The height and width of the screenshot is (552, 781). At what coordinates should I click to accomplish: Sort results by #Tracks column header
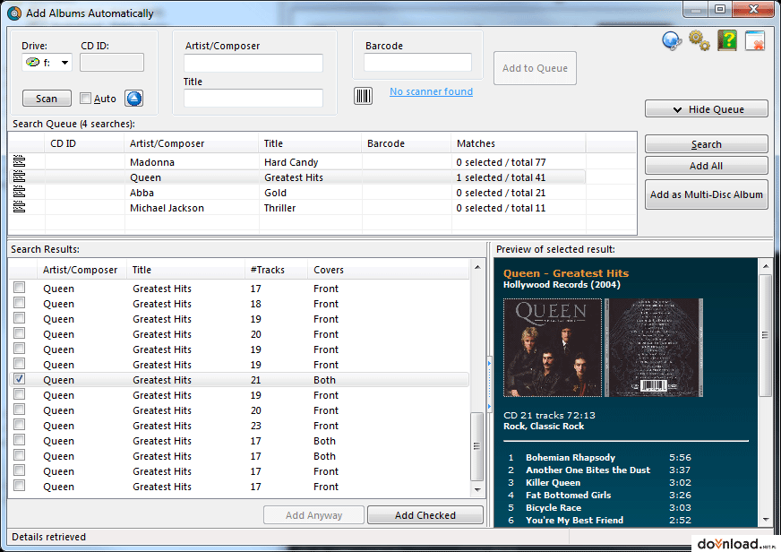tap(277, 270)
